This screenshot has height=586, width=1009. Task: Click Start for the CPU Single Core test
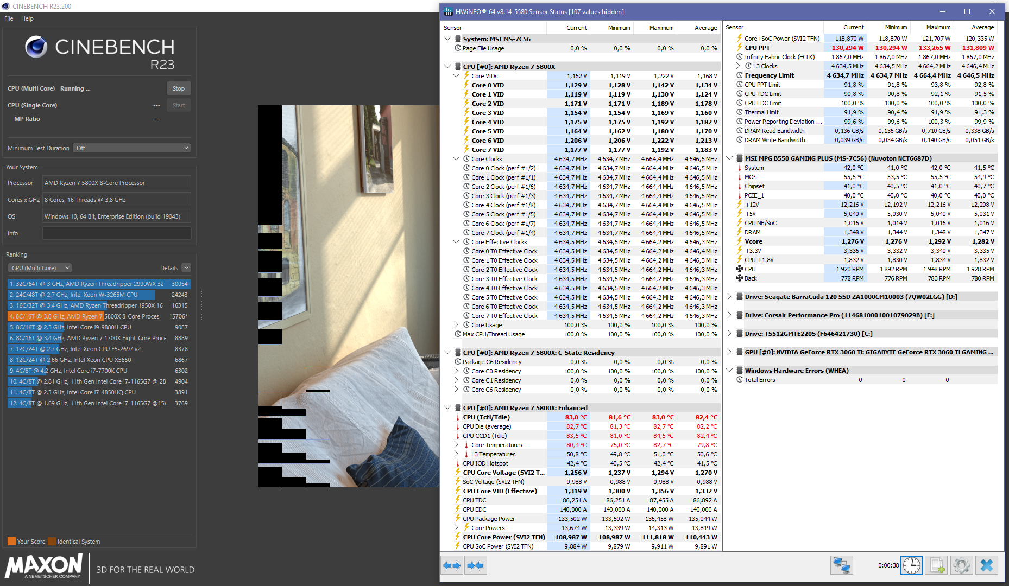click(179, 105)
